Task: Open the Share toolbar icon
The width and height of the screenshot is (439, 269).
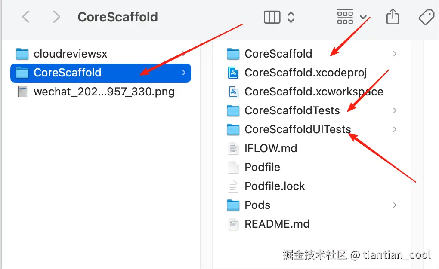Action: coord(393,17)
